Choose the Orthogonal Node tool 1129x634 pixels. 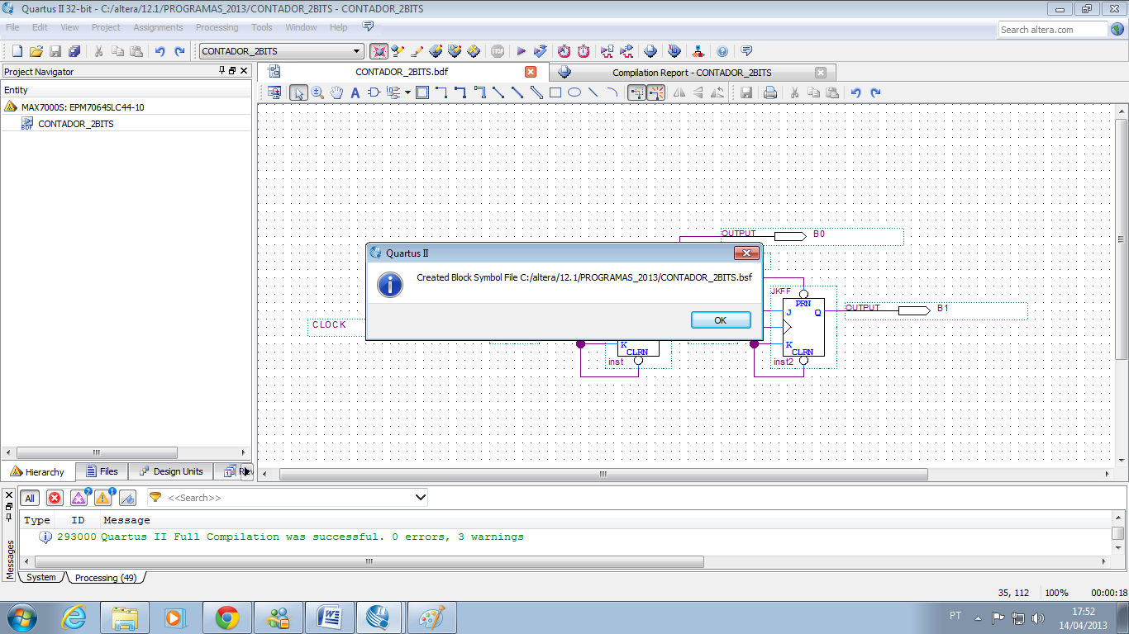(x=441, y=92)
